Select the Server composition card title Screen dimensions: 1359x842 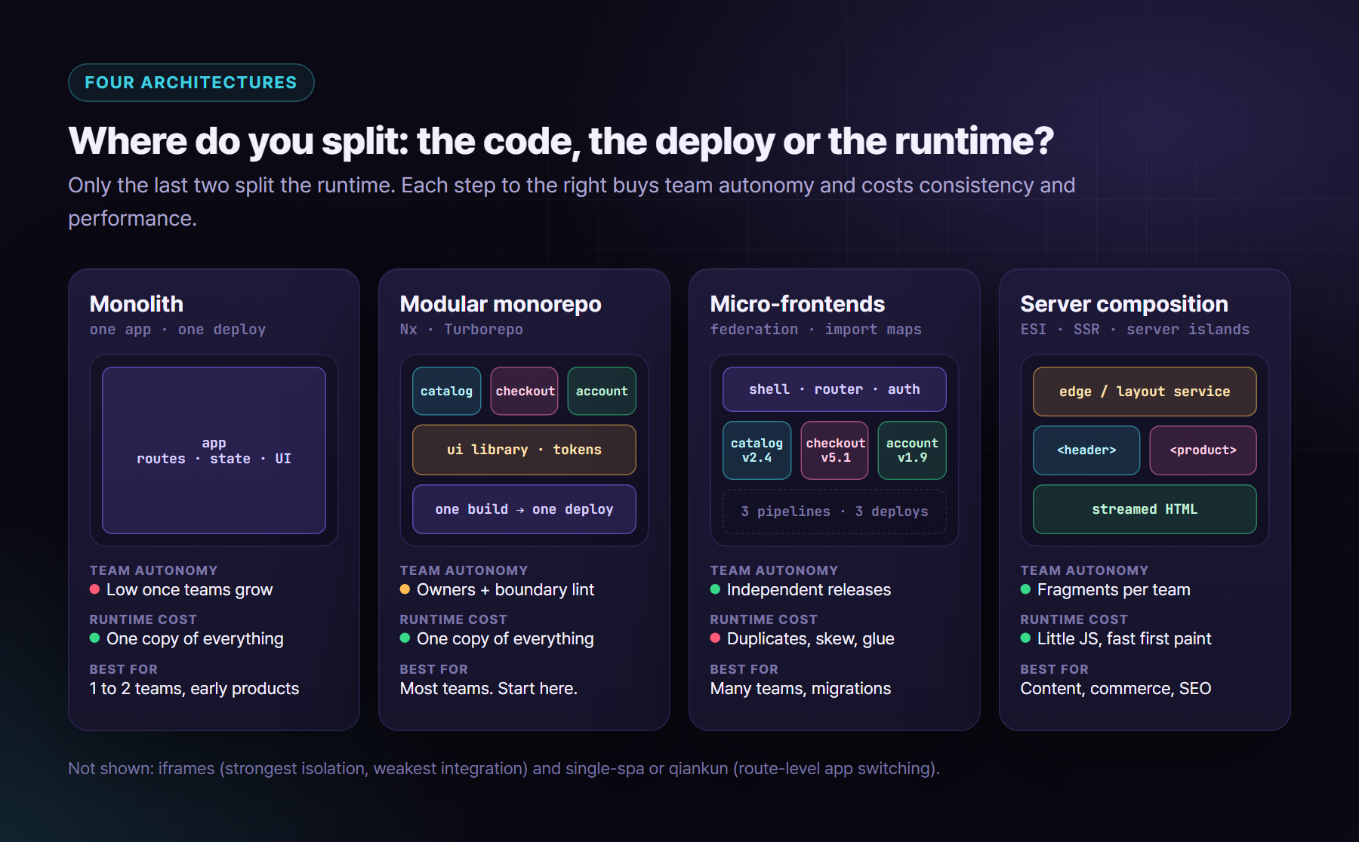coord(1124,304)
